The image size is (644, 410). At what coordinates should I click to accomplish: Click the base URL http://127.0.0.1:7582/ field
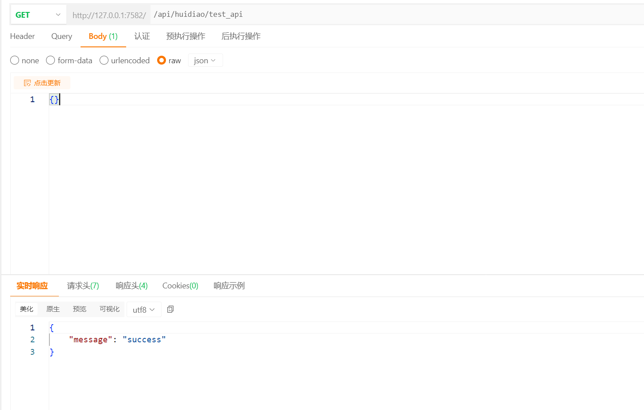(109, 15)
